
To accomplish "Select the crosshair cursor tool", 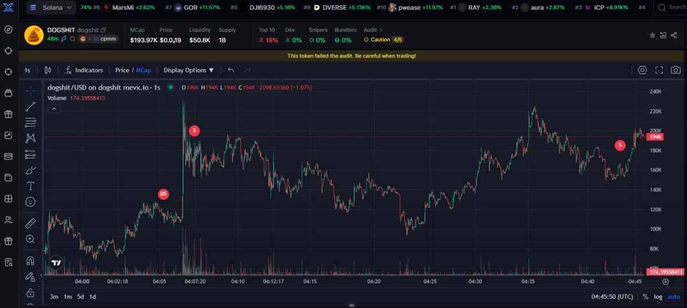I will pyautogui.click(x=30, y=91).
